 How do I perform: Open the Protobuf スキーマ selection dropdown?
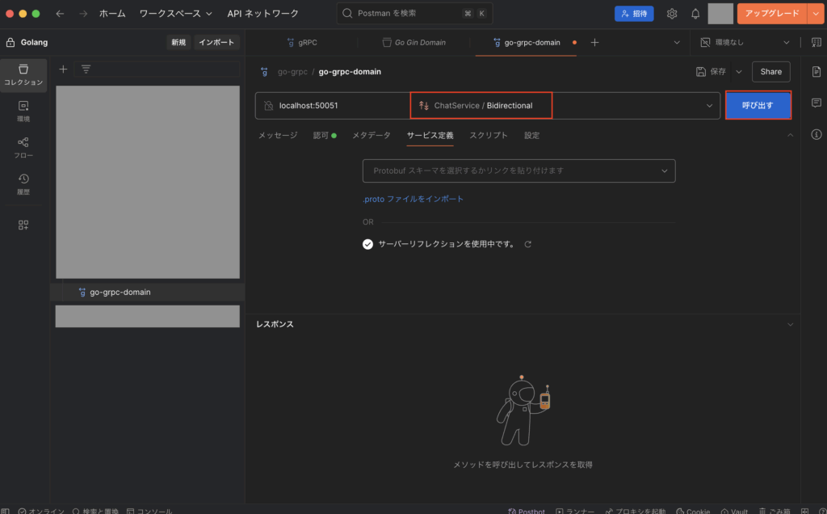(519, 171)
